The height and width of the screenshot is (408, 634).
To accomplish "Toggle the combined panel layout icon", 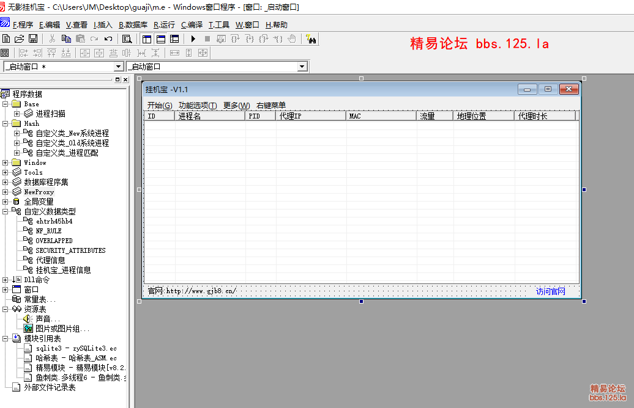I will pyautogui.click(x=174, y=38).
